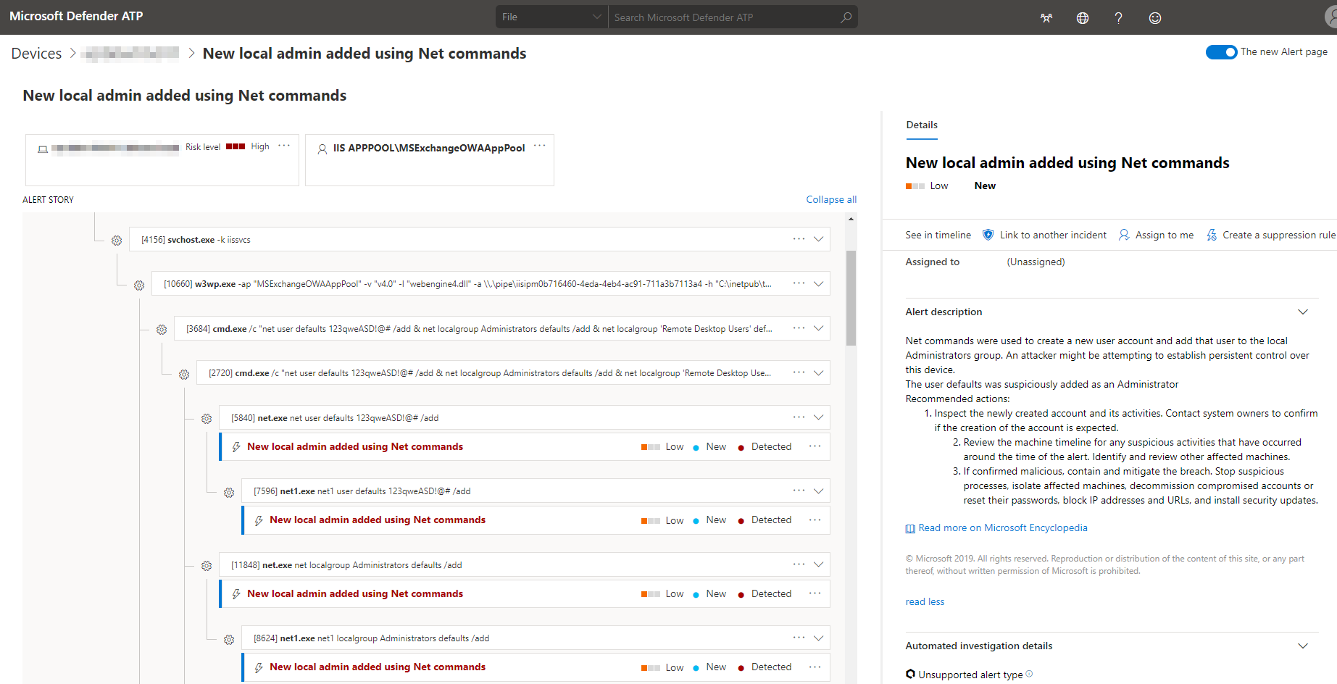Send feedback using the smiley icon

coord(1154,17)
